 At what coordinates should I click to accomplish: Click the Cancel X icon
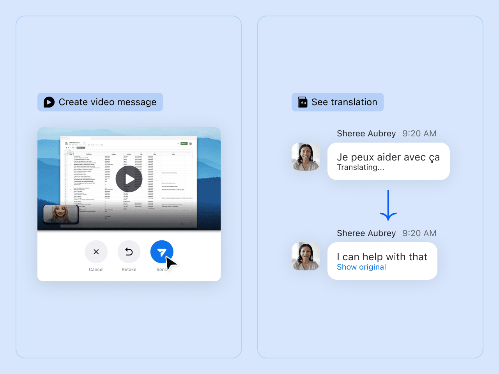coord(96,252)
